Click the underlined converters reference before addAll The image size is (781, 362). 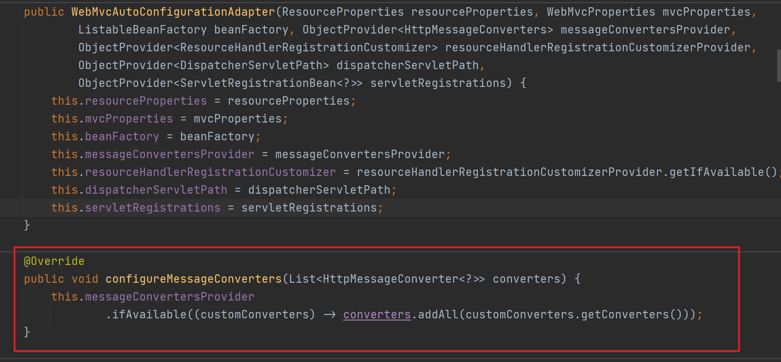(x=377, y=315)
